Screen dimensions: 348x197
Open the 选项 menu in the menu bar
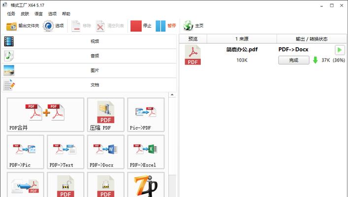click(52, 14)
